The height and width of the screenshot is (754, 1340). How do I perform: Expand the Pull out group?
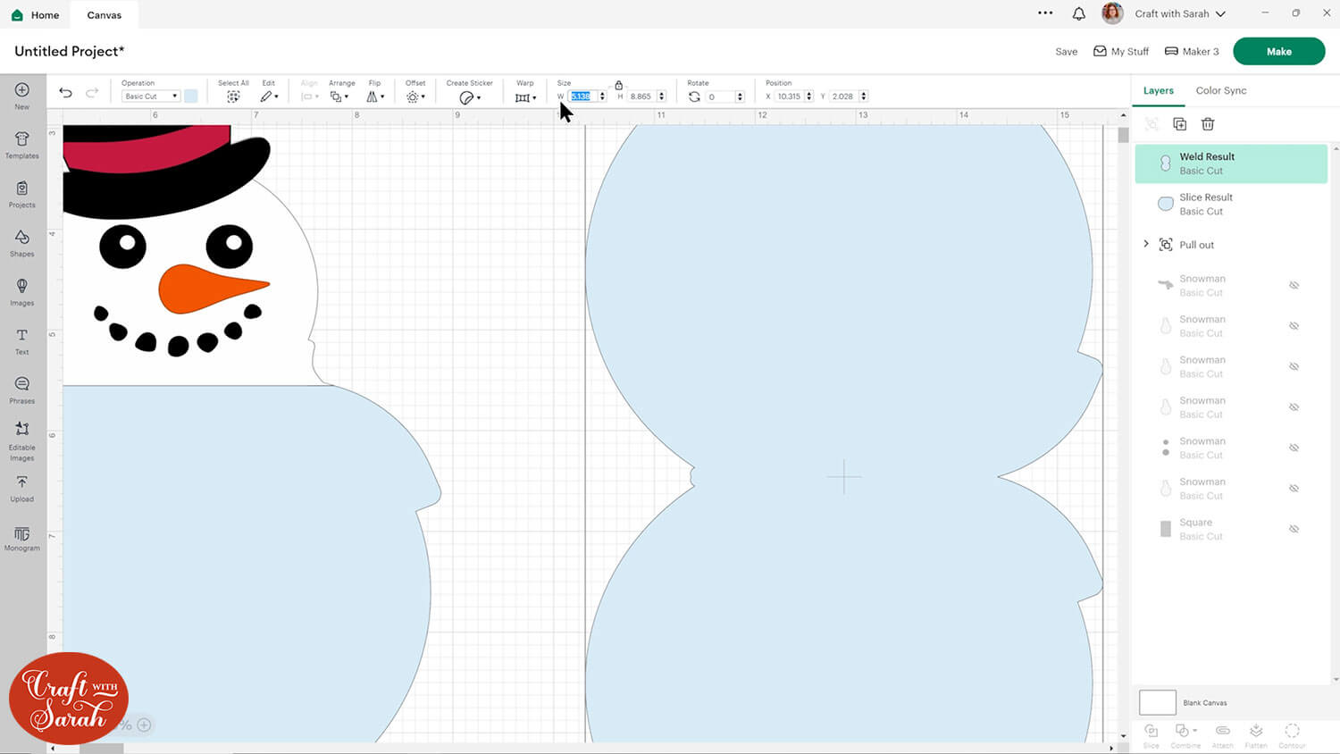1146,244
